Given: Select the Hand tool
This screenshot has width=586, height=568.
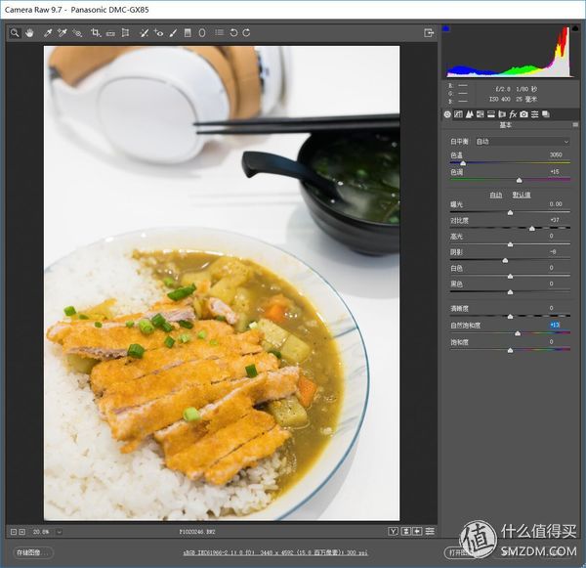Looking at the screenshot, I should point(29,33).
